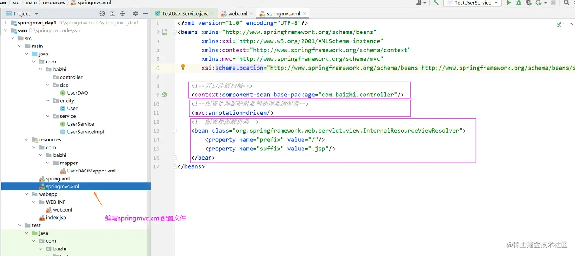Close the web.xml editor tab
This screenshot has width=575, height=256.
point(252,14)
